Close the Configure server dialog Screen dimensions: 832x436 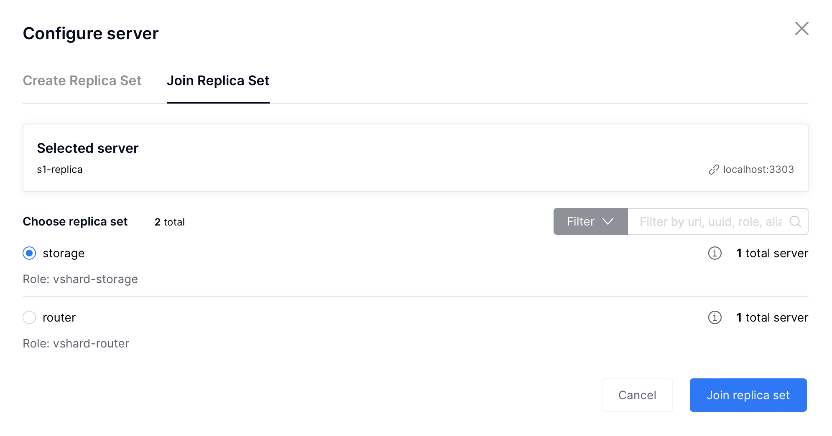click(801, 29)
